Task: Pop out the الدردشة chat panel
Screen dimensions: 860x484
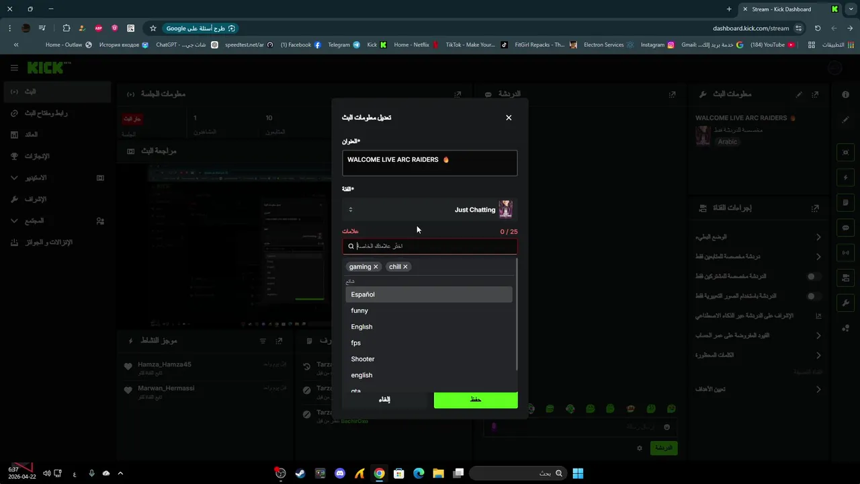Action: coord(672,95)
